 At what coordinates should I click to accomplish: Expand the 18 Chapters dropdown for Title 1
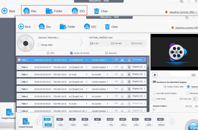coord(137,60)
